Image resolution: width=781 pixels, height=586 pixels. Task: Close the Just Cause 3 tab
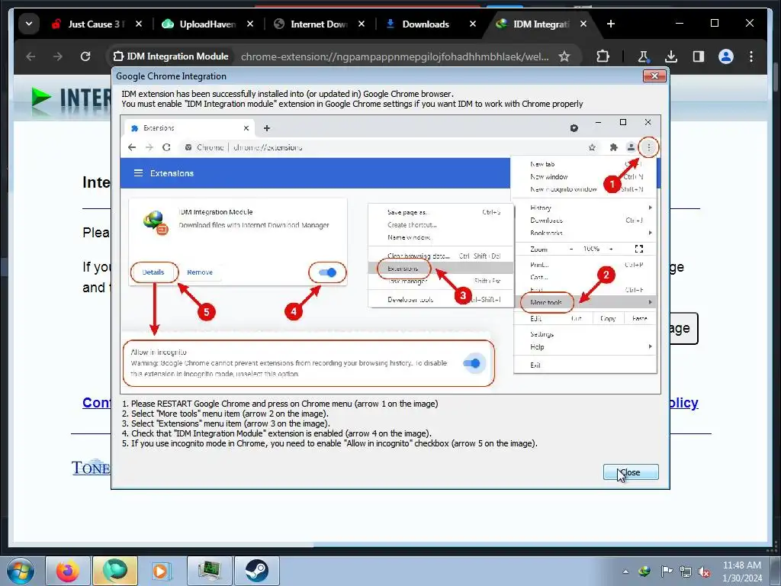click(x=139, y=24)
